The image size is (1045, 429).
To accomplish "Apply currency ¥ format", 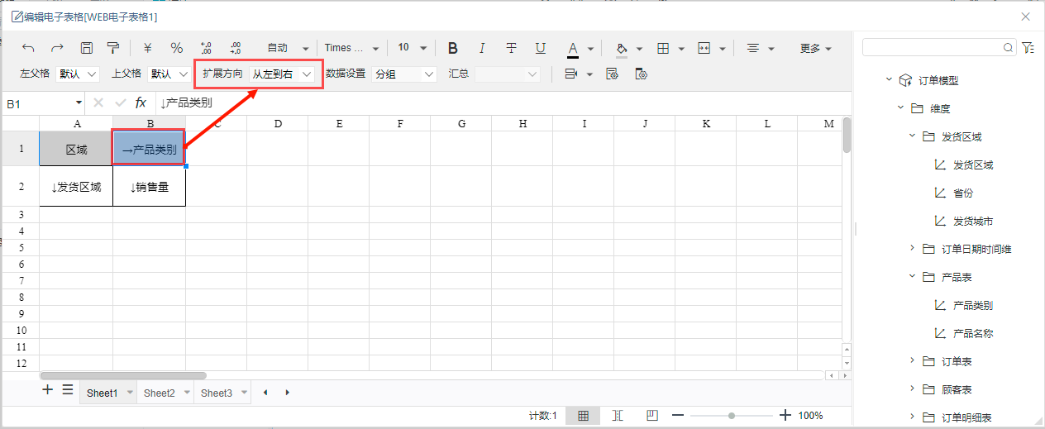I will click(147, 48).
